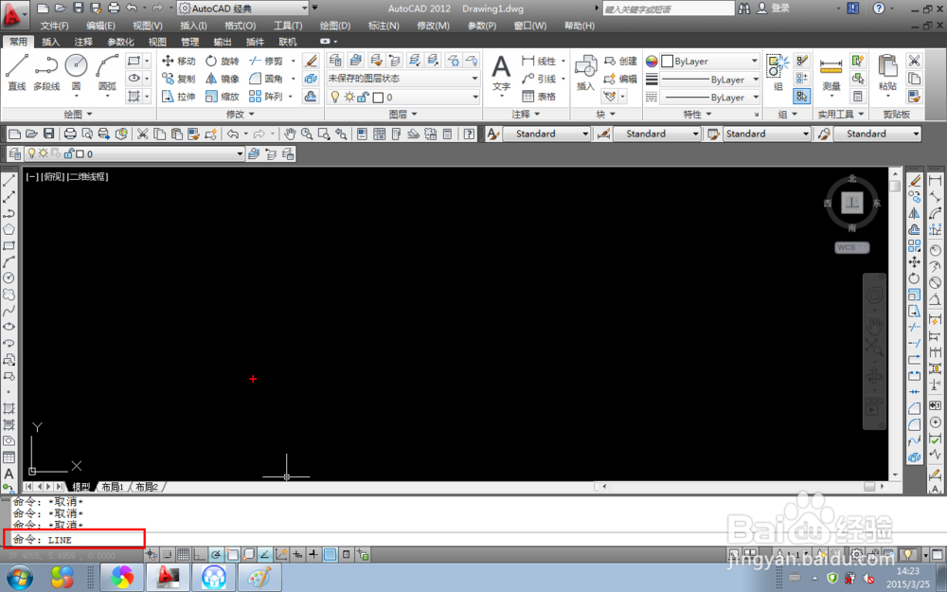The image size is (947, 592).
Task: Open the Windows Start button
Action: (x=19, y=578)
